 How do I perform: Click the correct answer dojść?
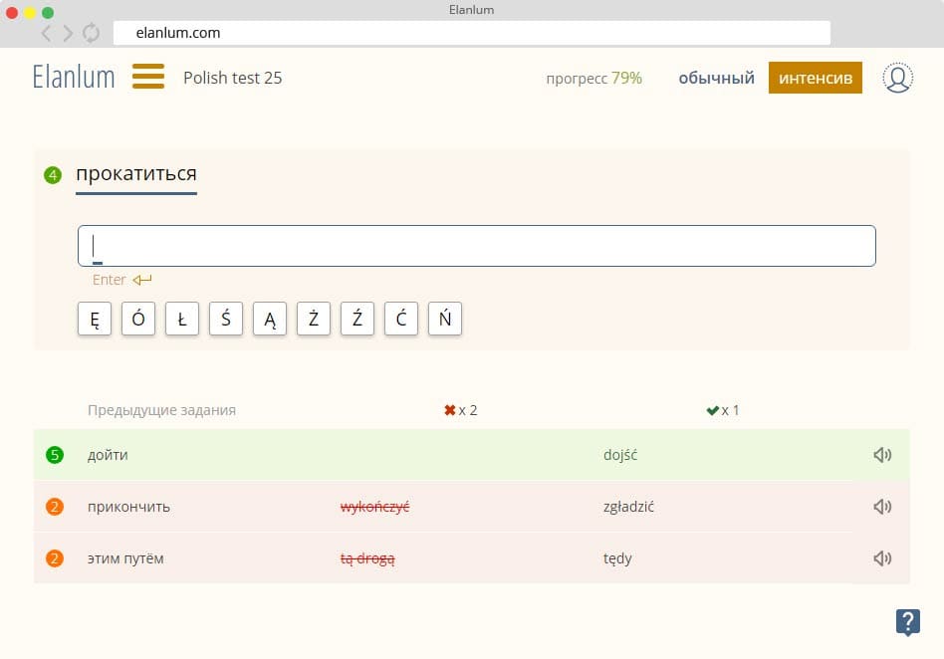[x=620, y=455]
